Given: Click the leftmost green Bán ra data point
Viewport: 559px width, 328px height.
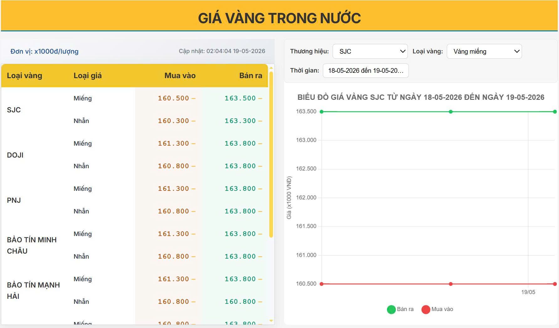Looking at the screenshot, I should click(321, 112).
